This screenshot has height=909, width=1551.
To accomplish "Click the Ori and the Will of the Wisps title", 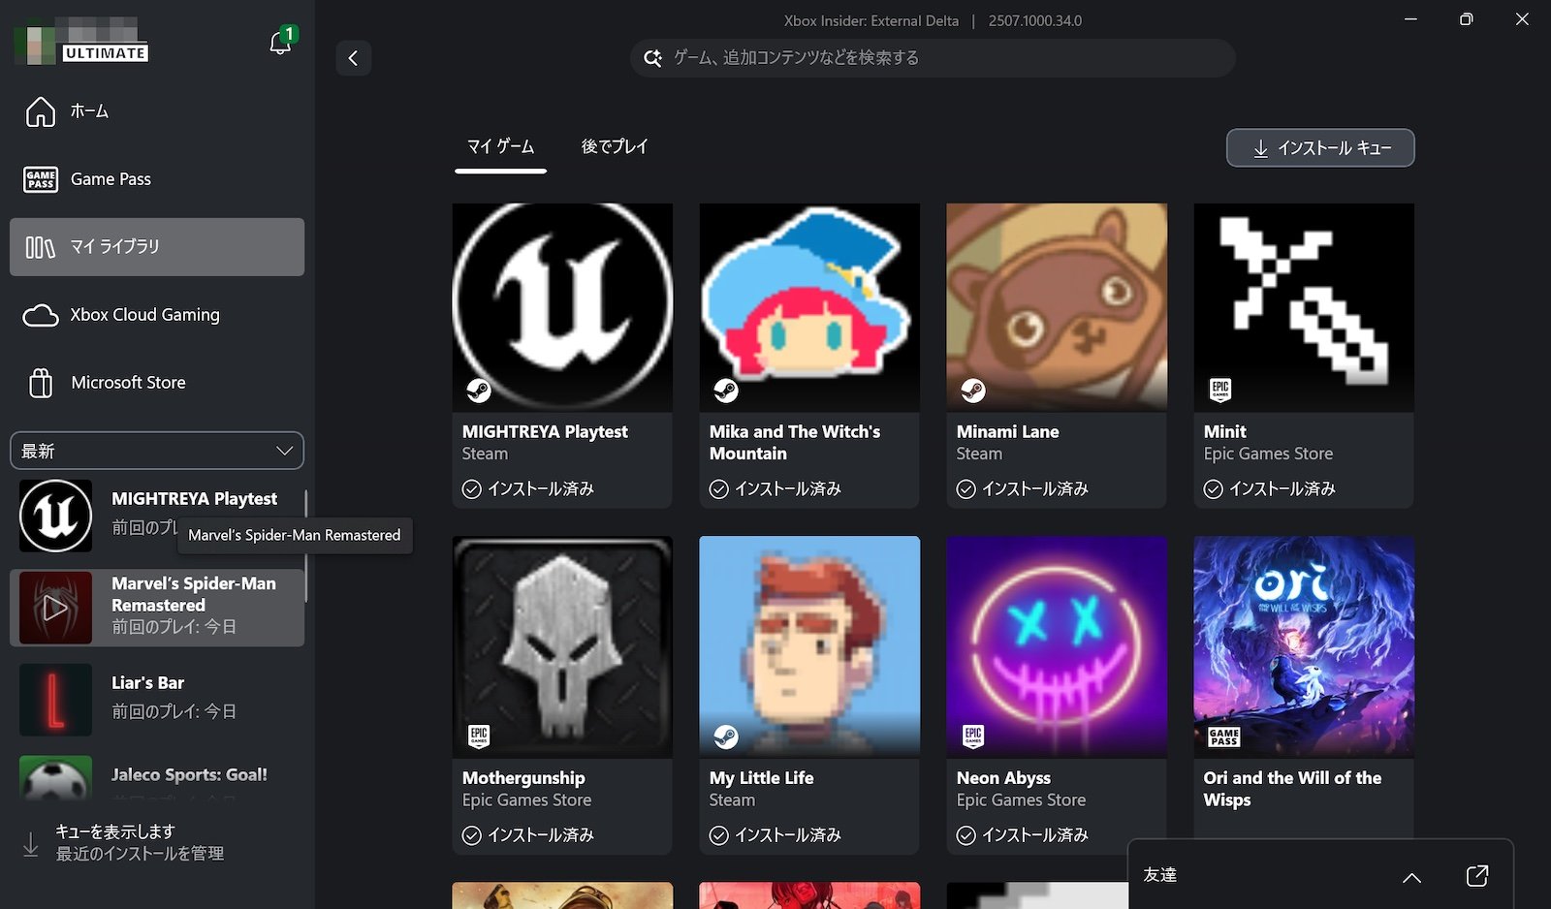I will pyautogui.click(x=1292, y=789).
